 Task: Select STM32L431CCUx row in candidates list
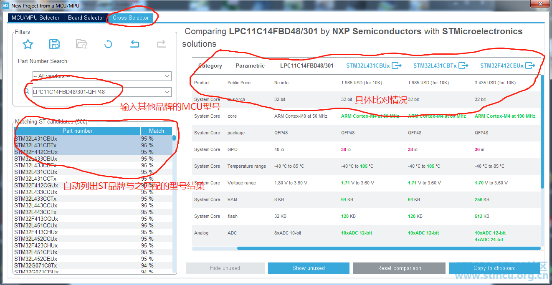(93, 172)
